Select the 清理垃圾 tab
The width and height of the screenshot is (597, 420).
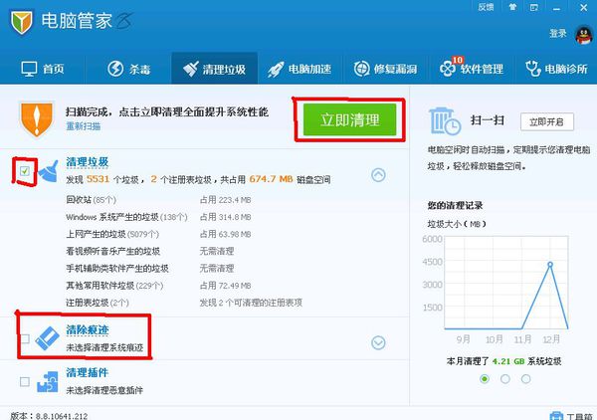coord(214,69)
